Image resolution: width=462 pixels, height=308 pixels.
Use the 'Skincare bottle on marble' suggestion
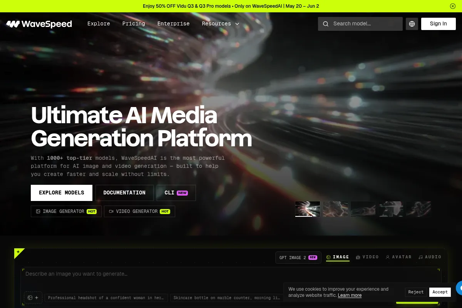(227, 298)
